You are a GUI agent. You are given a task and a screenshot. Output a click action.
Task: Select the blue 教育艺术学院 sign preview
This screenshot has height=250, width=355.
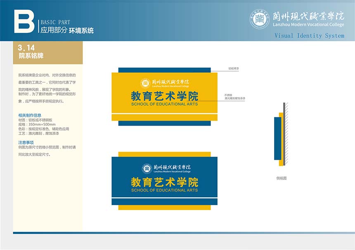[x=164, y=181]
